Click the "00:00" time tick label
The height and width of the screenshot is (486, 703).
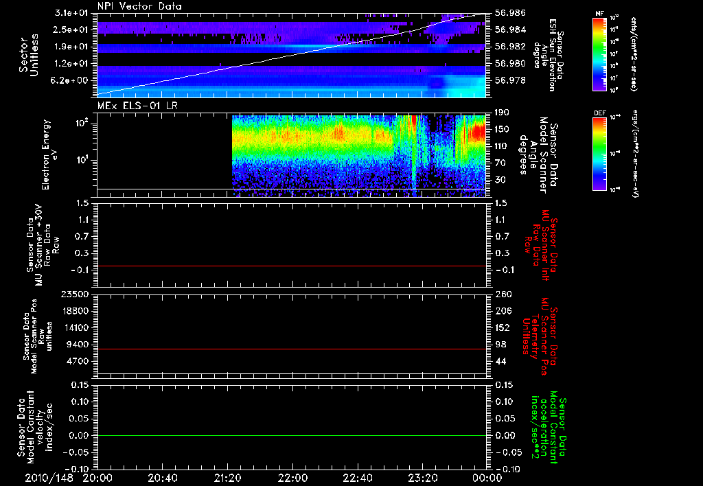pos(487,478)
